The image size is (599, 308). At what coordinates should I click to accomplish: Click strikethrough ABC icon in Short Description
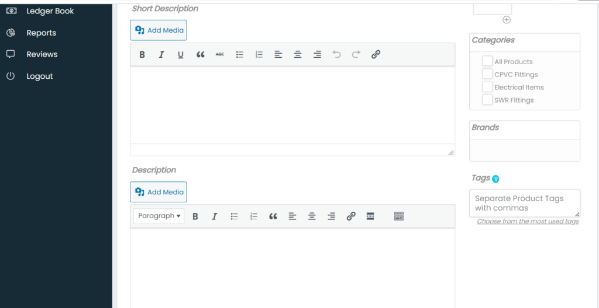219,55
